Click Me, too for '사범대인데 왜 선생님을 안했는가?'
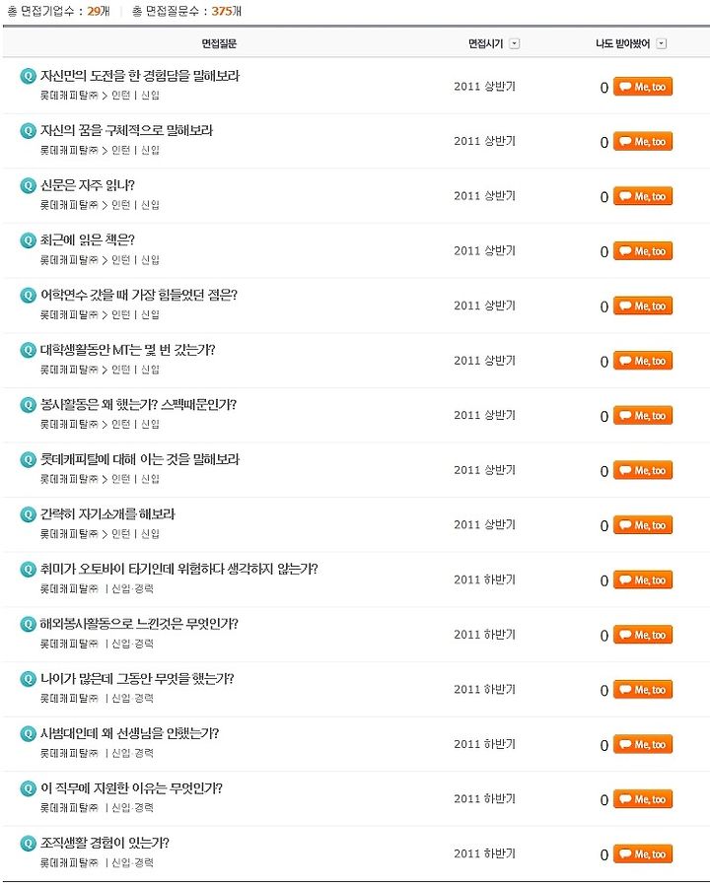 click(643, 744)
